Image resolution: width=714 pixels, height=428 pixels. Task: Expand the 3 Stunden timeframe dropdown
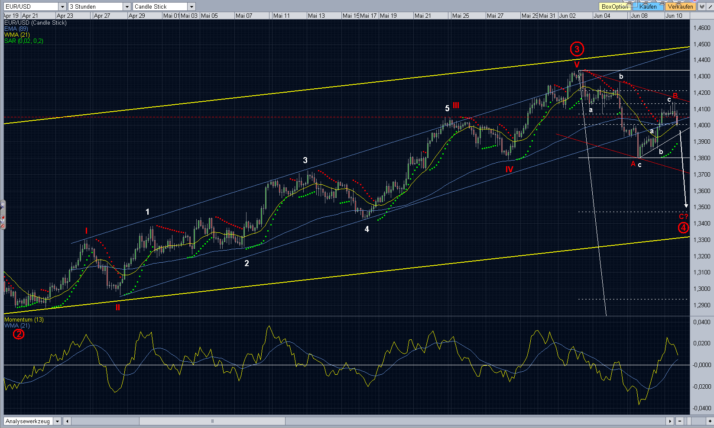[x=127, y=6]
